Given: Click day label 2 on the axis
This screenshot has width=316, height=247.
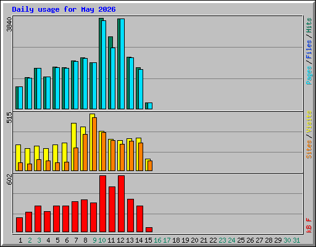Looking at the screenshot, I should click(30, 240).
